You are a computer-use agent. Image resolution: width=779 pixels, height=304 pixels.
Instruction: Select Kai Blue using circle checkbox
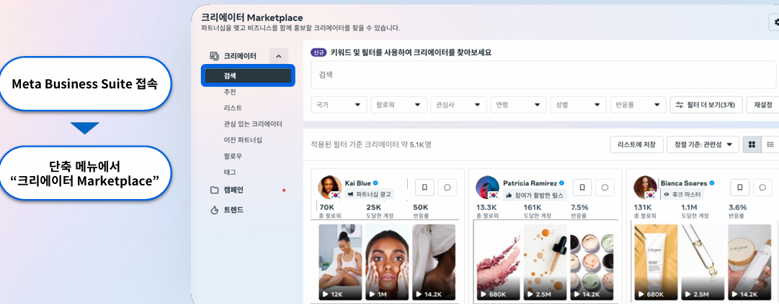(447, 188)
